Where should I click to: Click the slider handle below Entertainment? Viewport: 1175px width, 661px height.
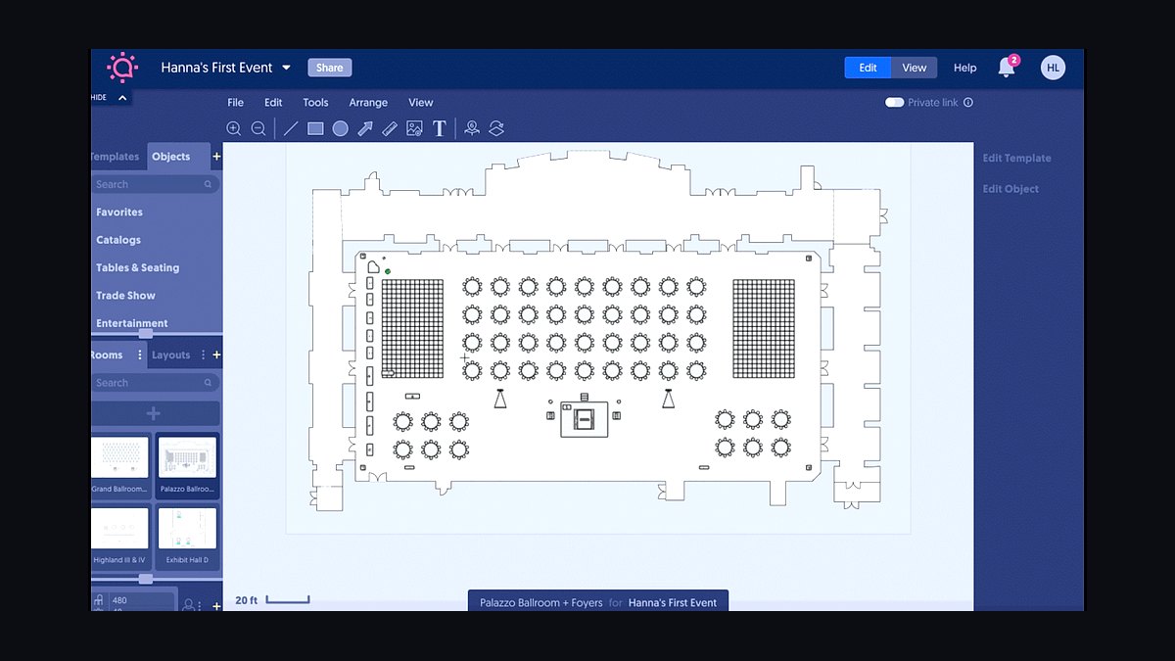pyautogui.click(x=146, y=334)
